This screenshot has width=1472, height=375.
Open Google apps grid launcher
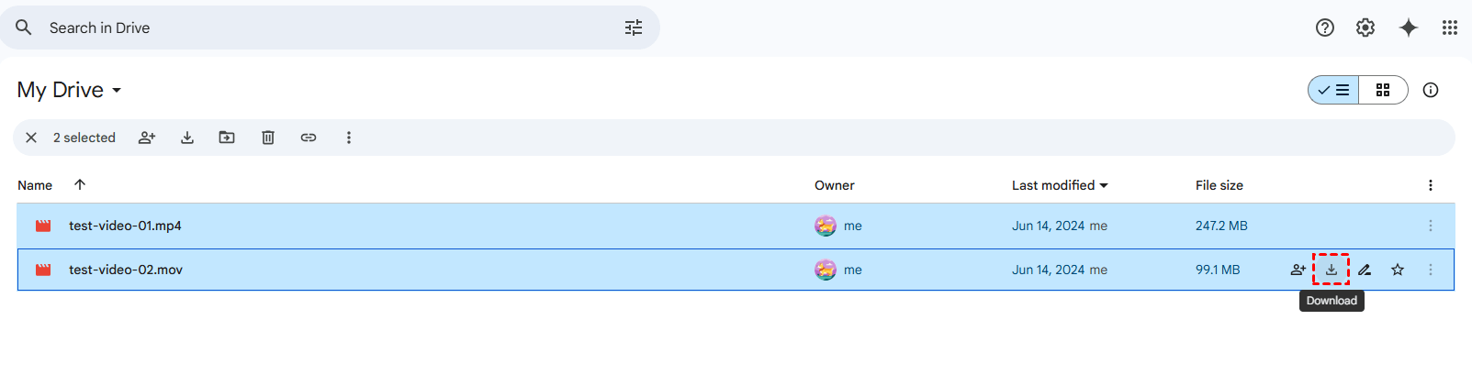[x=1450, y=28]
